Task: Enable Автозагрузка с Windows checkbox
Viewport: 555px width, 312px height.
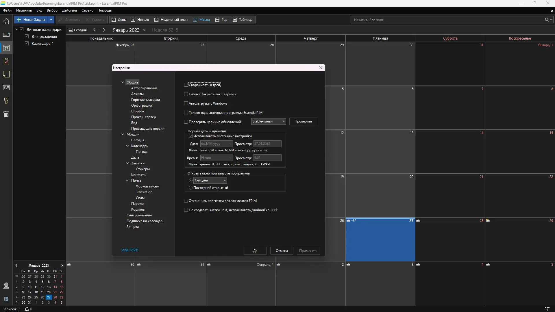Action: [x=186, y=103]
